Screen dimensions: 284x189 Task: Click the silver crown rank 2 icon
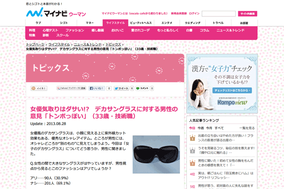click(192, 151)
